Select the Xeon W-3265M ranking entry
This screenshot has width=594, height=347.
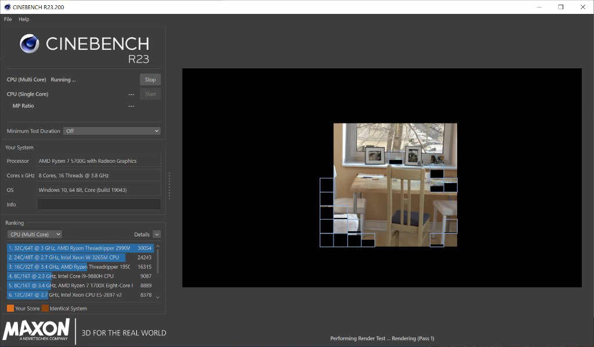coord(80,257)
